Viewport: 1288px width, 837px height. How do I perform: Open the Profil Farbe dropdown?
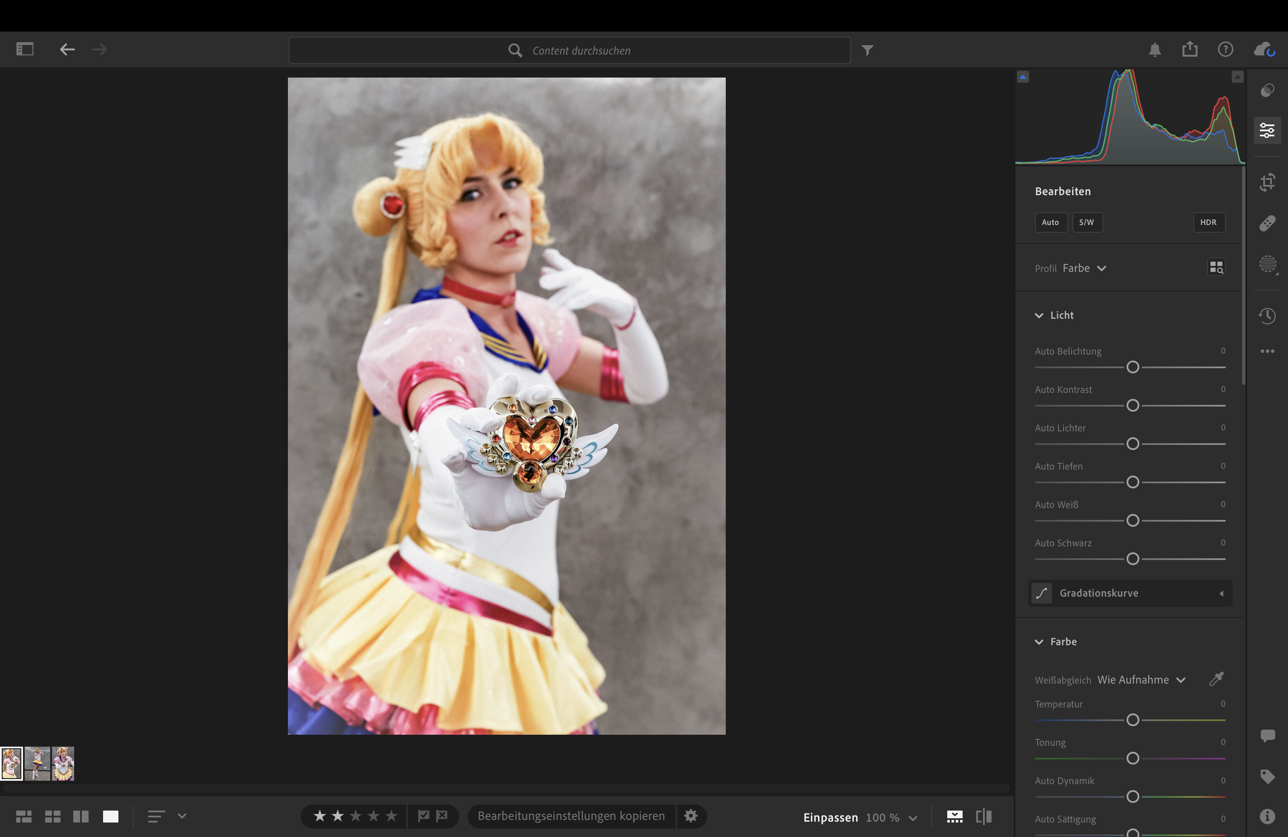[x=1084, y=268]
